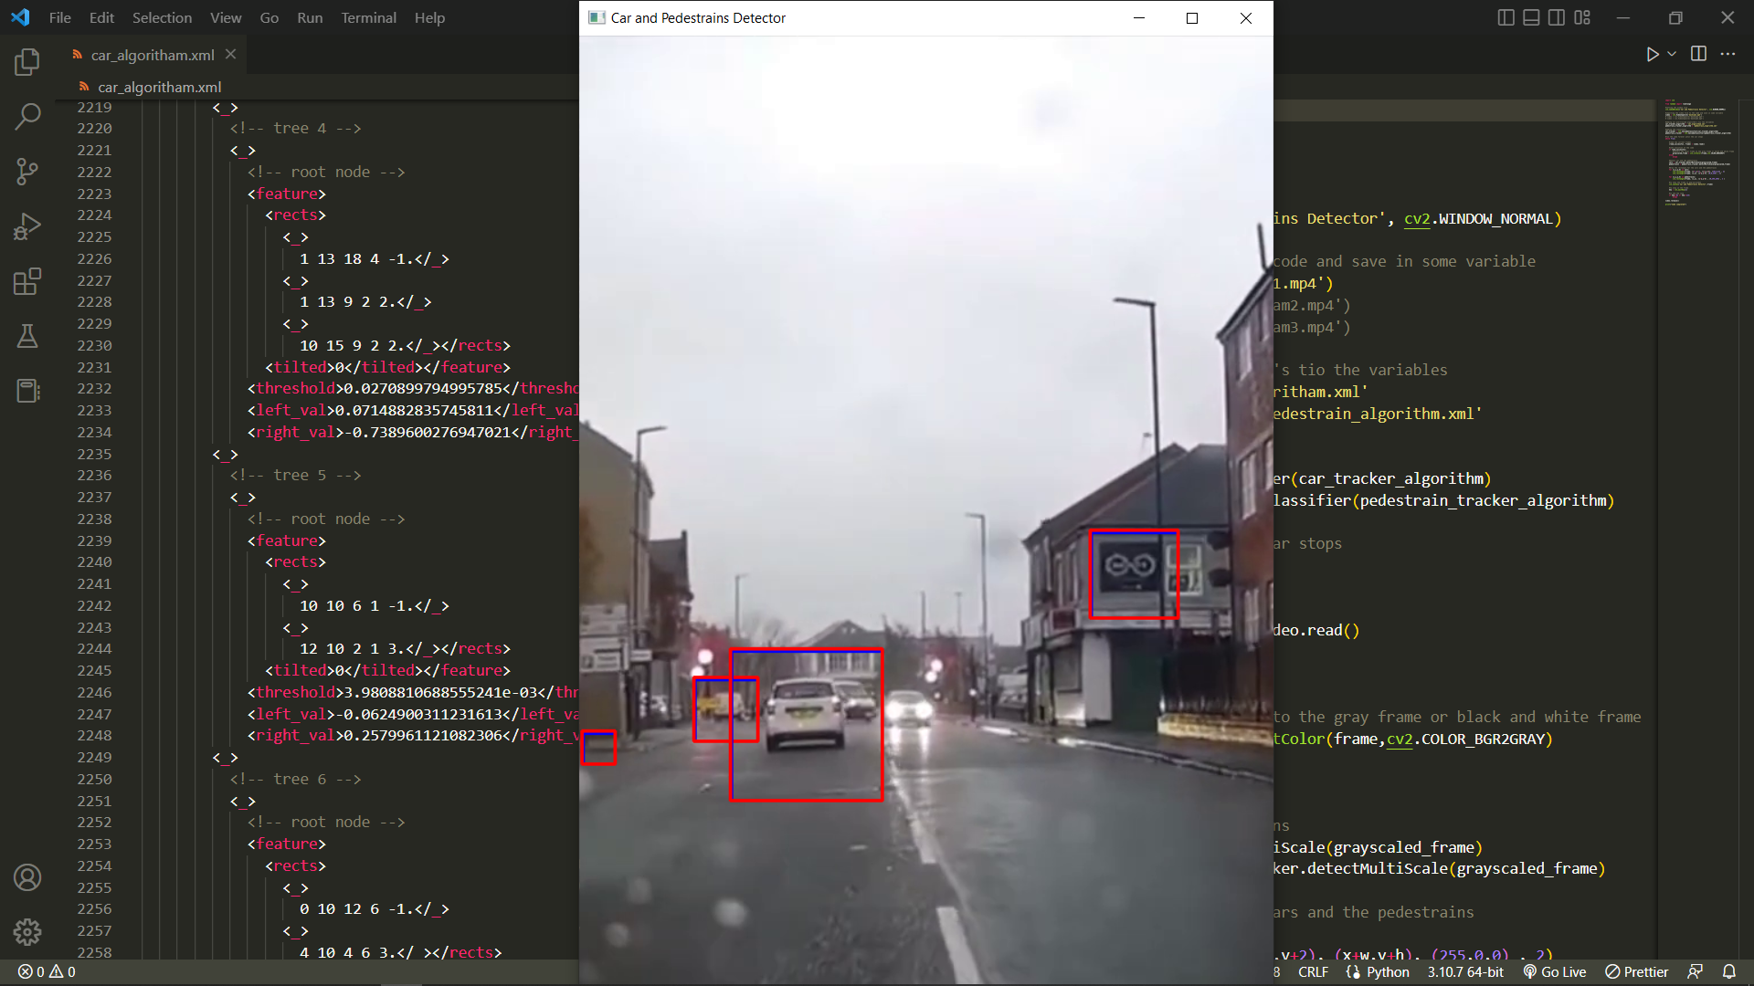
Task: Expand the run button dropdown arrow
Action: point(1672,54)
